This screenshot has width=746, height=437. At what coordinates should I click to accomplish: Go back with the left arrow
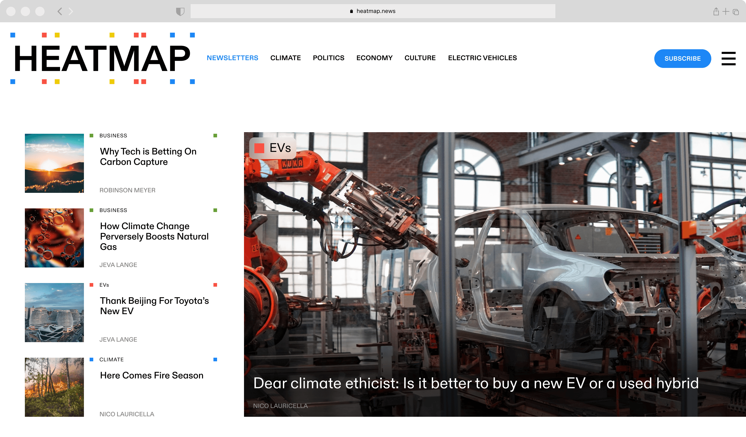pos(60,12)
